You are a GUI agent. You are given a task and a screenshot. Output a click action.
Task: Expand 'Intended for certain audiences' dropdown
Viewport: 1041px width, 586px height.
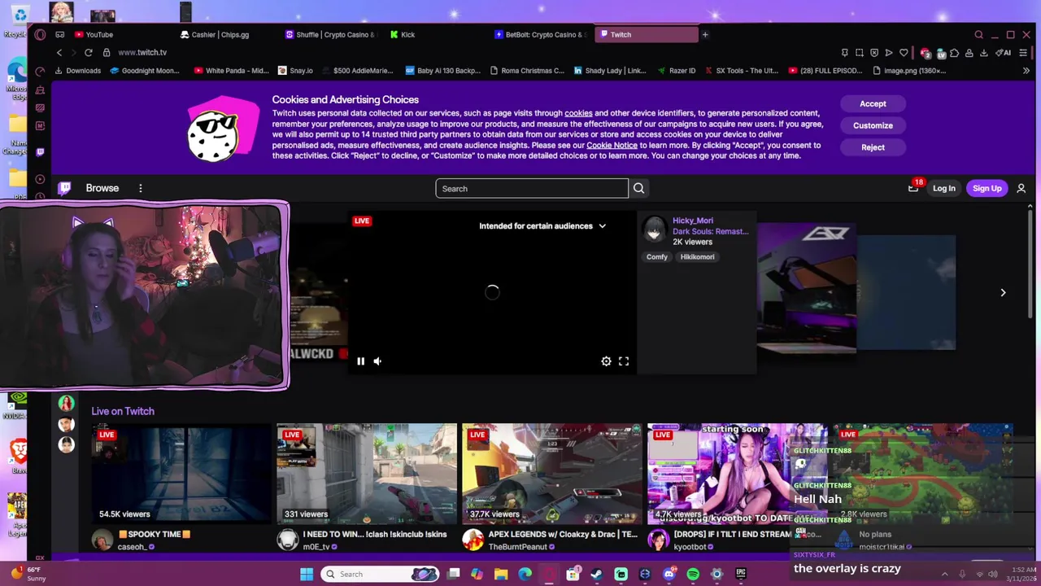[542, 225]
